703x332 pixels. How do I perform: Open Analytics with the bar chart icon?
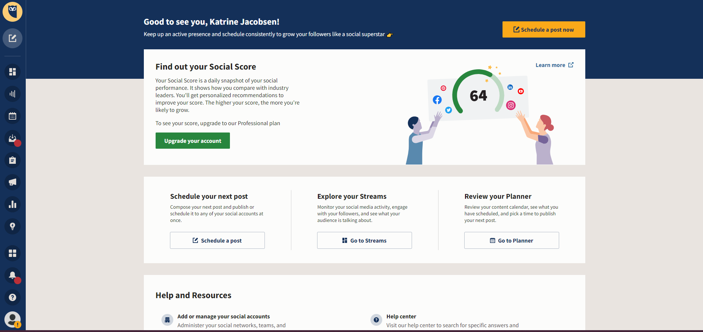coord(13,204)
